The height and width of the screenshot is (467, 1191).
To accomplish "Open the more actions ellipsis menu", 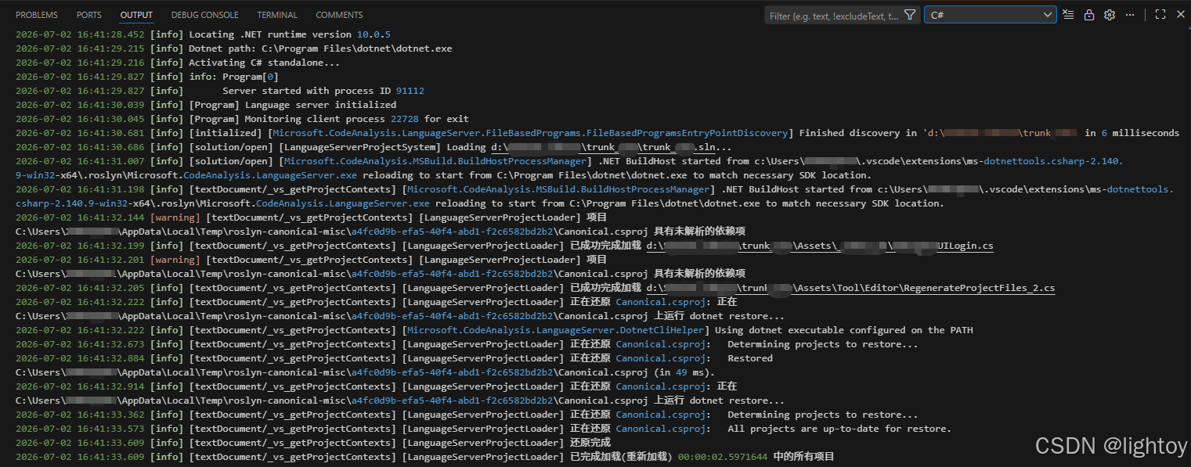I will 1128,15.
